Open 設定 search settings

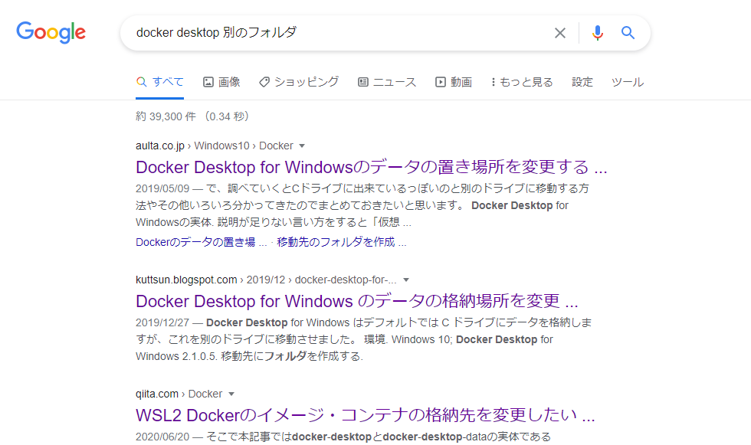click(582, 82)
